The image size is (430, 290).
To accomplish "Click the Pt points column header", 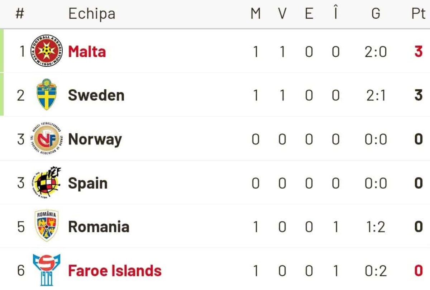I will pyautogui.click(x=418, y=14).
